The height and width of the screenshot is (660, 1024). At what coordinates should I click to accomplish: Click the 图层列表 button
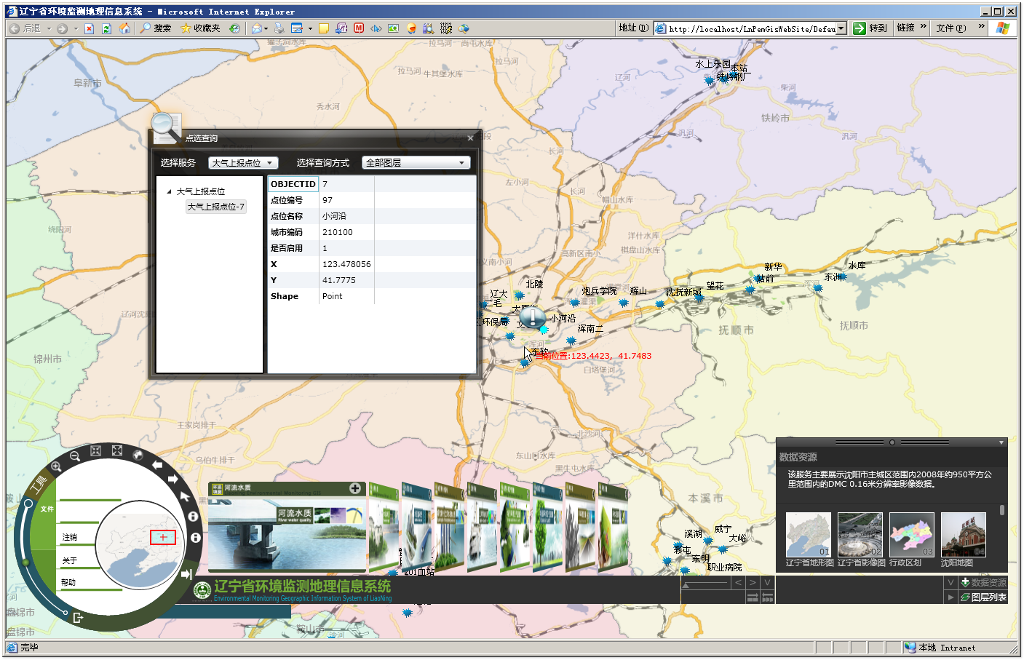[x=983, y=597]
